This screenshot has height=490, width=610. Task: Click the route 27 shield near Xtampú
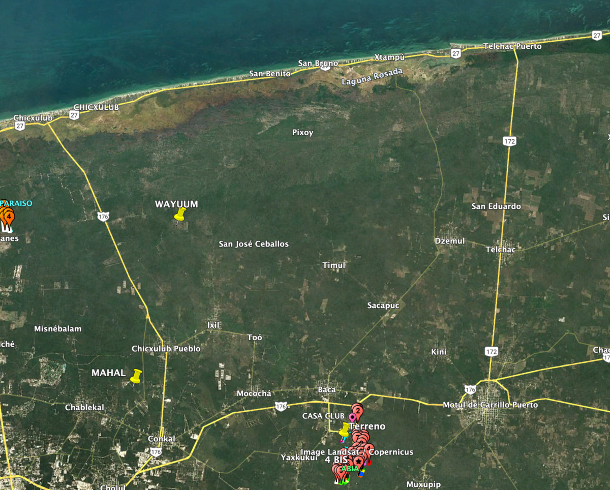pyautogui.click(x=455, y=53)
